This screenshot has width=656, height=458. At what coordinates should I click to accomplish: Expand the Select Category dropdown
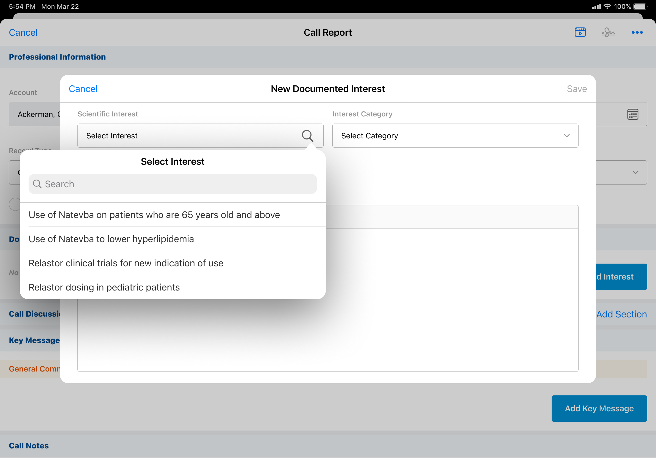(x=566, y=136)
